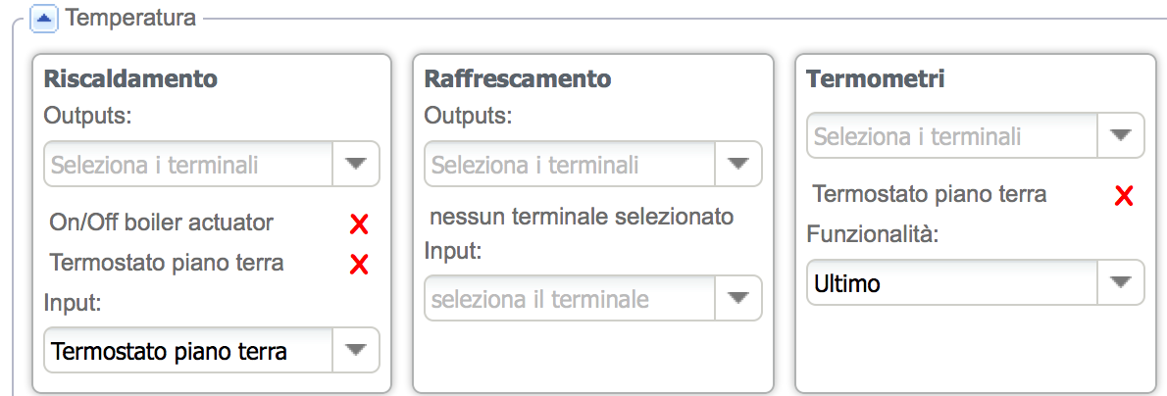The image size is (1167, 396).
Task: Remove On/Off boiler actuator from Riscaldamento
Action: 359,224
